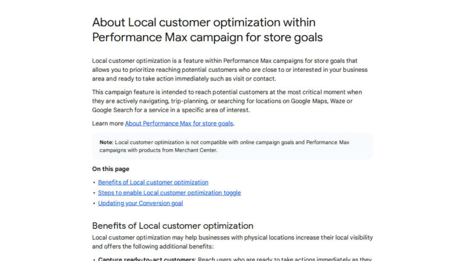Open About Performance Max for store goals link

(179, 123)
